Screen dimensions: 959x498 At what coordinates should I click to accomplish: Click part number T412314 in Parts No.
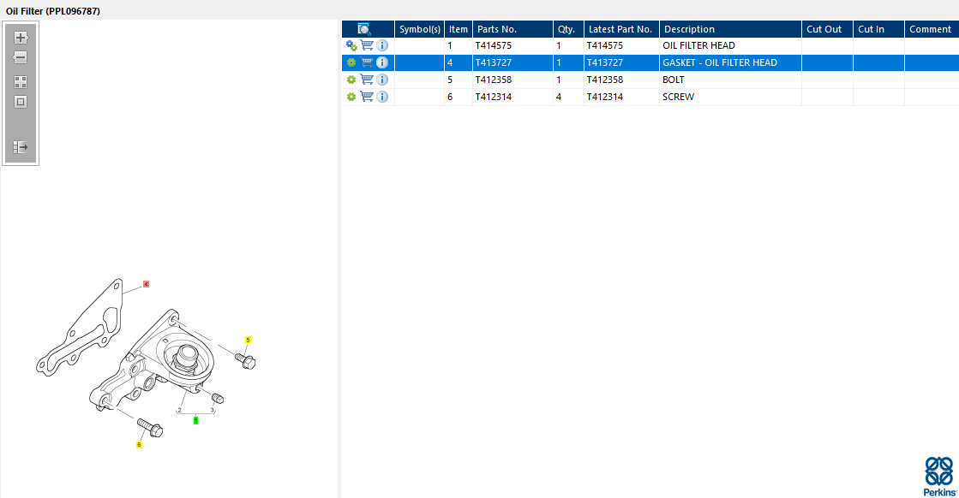pyautogui.click(x=494, y=97)
